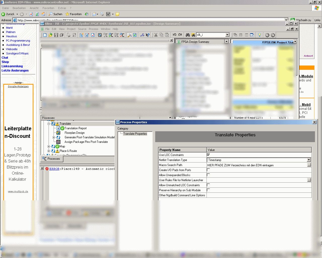This screenshot has height=258, width=322.
Task: Browse for Macro Search Path
Action: click(309, 165)
